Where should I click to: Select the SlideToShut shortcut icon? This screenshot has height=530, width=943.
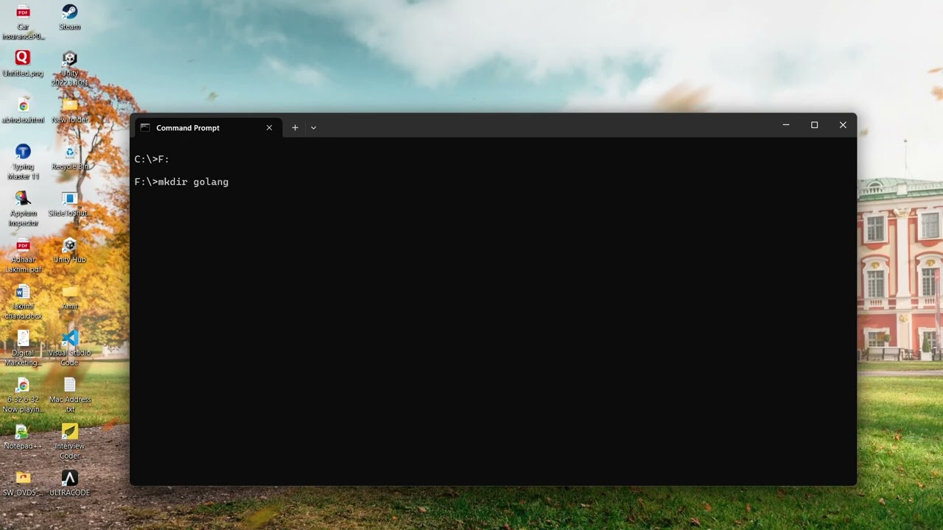tap(69, 198)
